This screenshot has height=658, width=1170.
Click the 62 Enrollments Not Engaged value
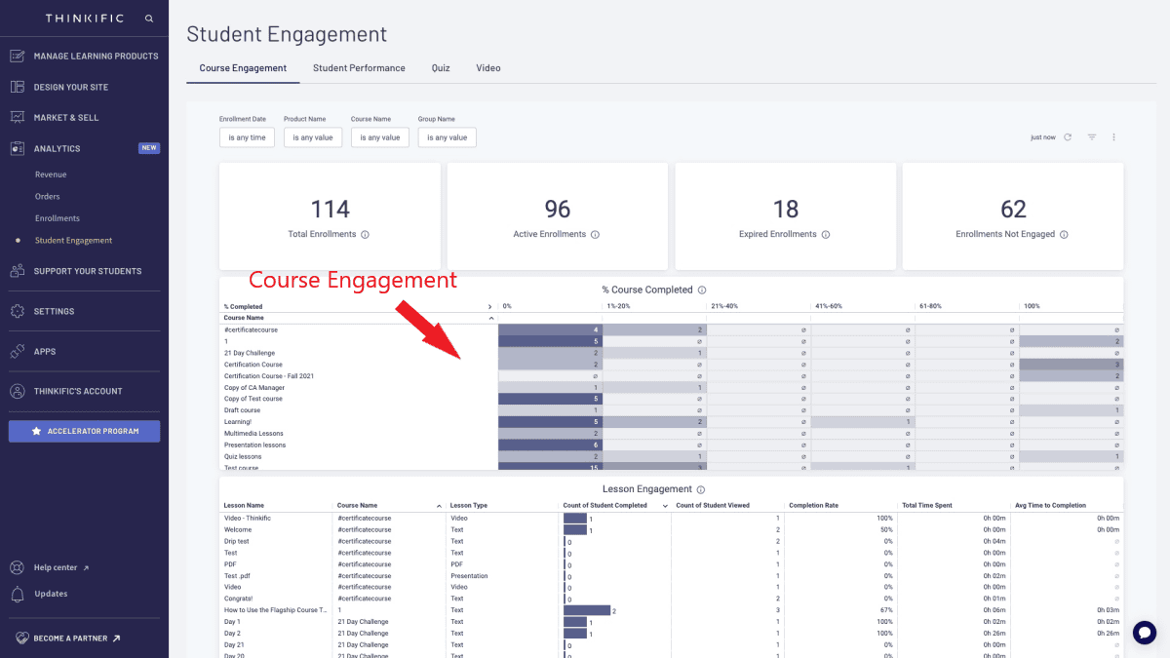(1013, 209)
